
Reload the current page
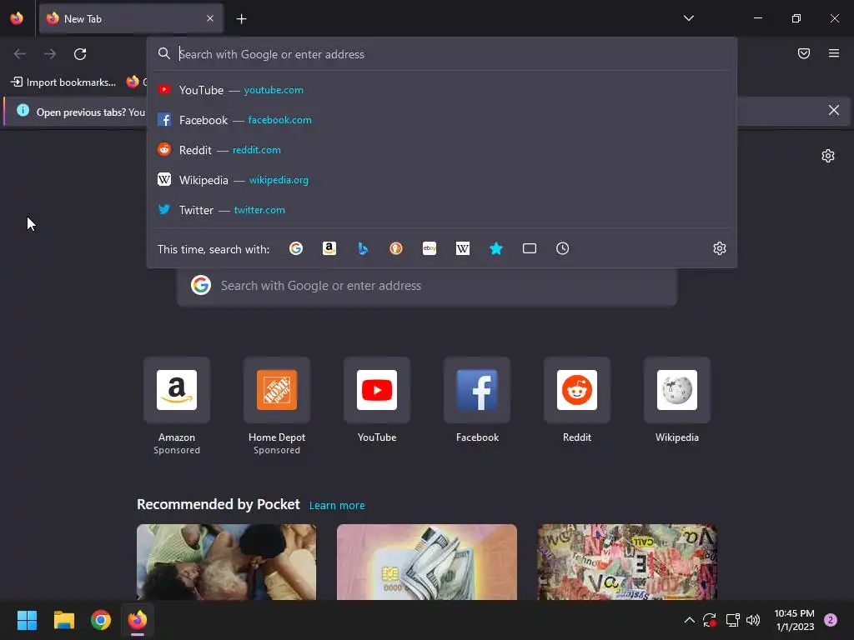[80, 54]
